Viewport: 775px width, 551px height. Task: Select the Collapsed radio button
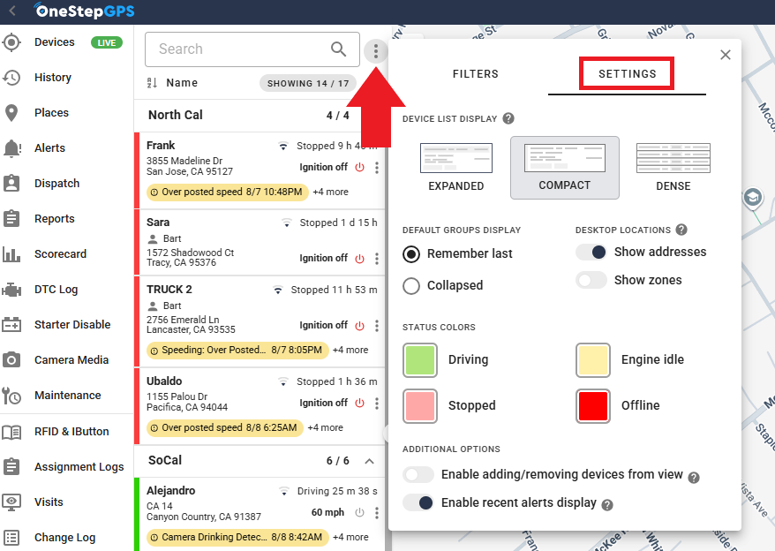(x=411, y=285)
